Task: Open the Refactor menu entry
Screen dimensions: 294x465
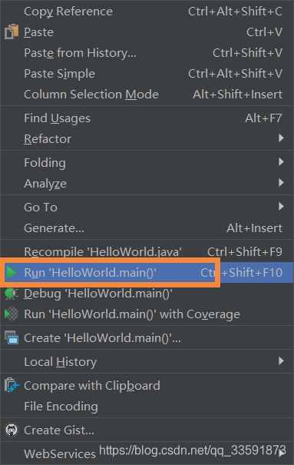Action: coord(147,139)
